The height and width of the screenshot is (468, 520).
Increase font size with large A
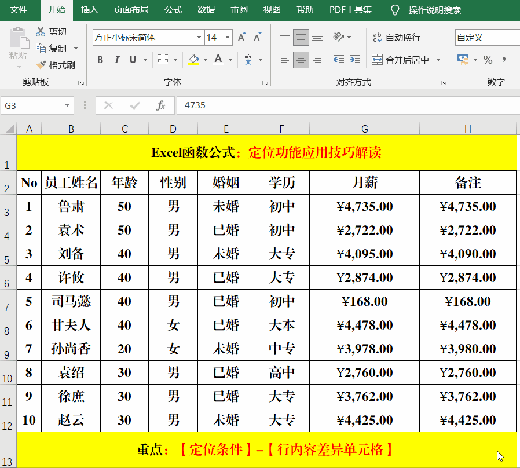click(242, 37)
